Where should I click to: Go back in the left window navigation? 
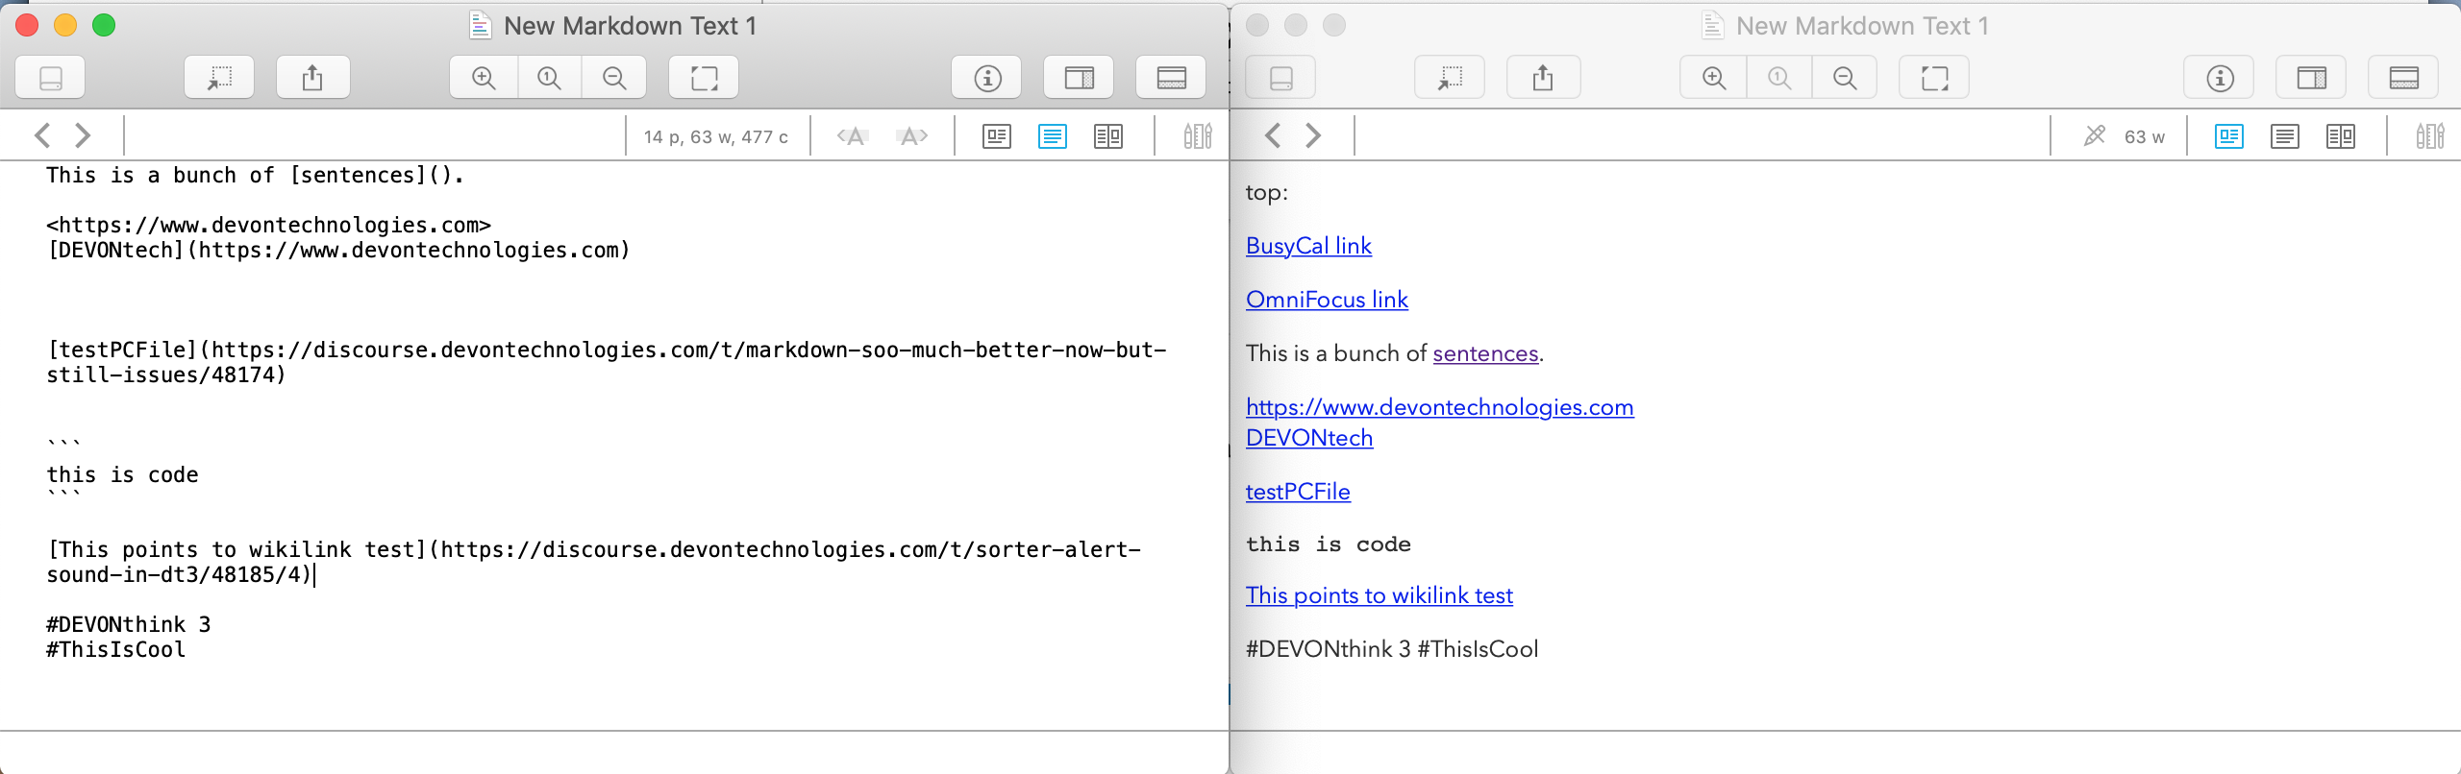(42, 135)
